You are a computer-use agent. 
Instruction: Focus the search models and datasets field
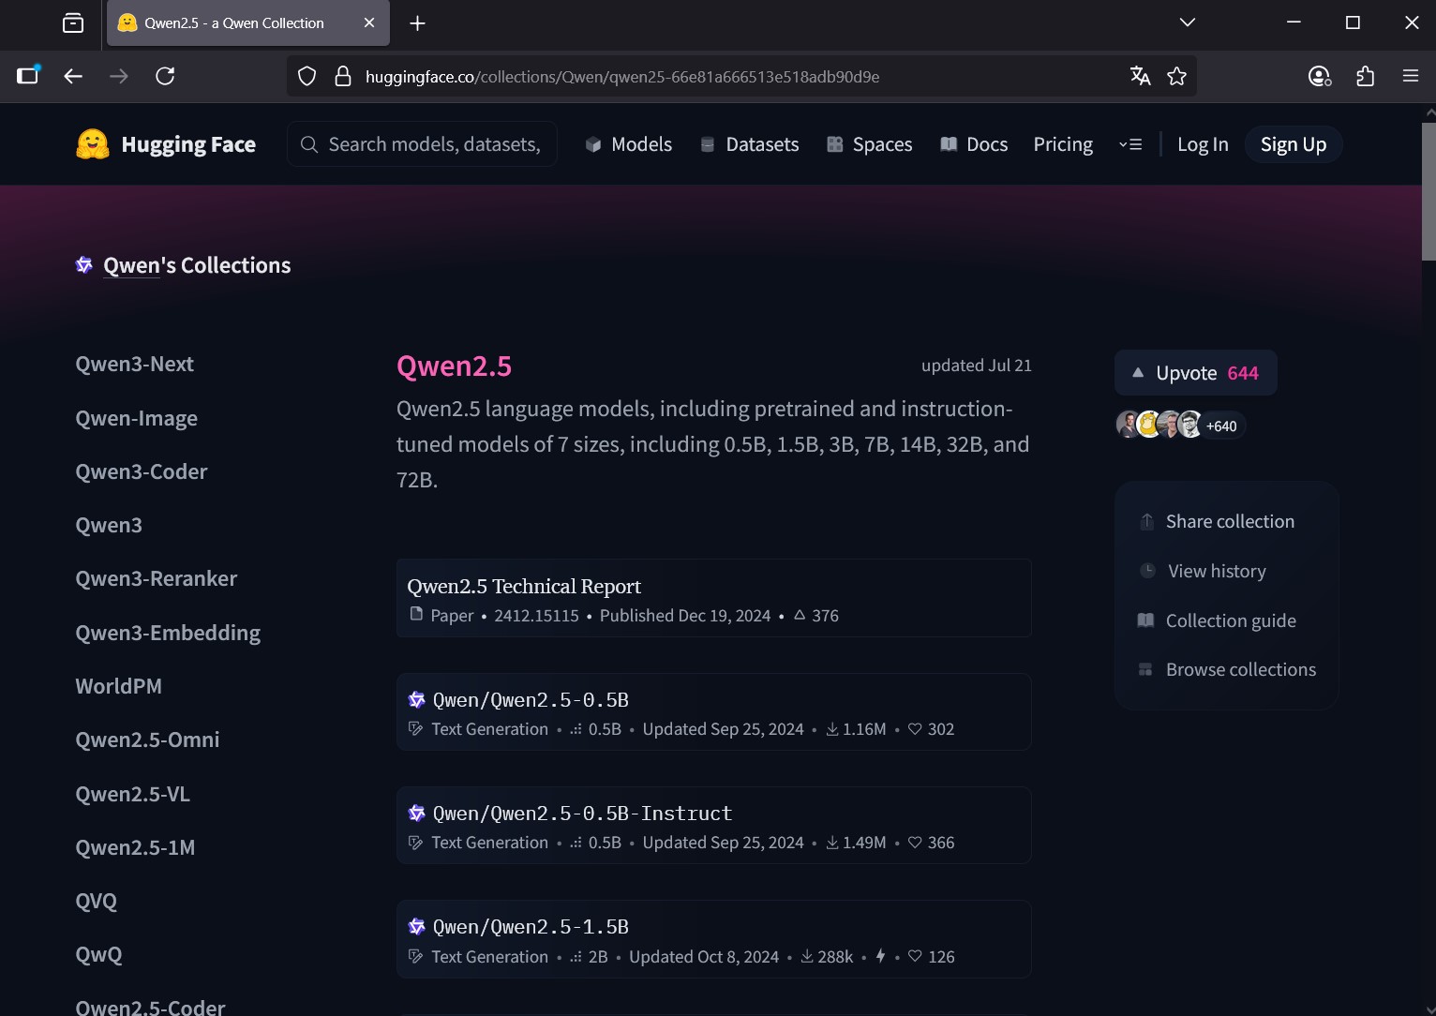(x=422, y=144)
